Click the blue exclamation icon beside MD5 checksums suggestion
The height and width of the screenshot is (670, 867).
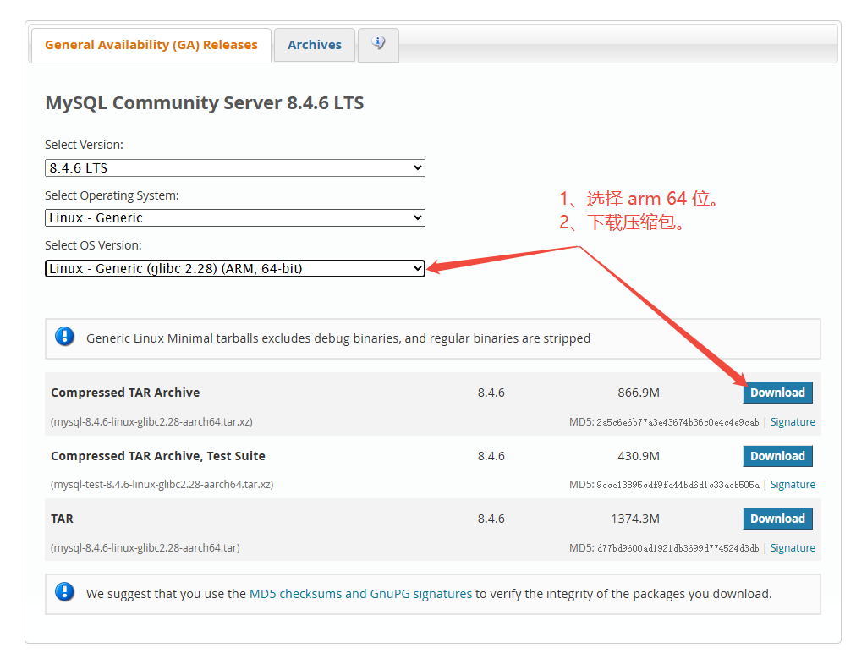click(64, 592)
